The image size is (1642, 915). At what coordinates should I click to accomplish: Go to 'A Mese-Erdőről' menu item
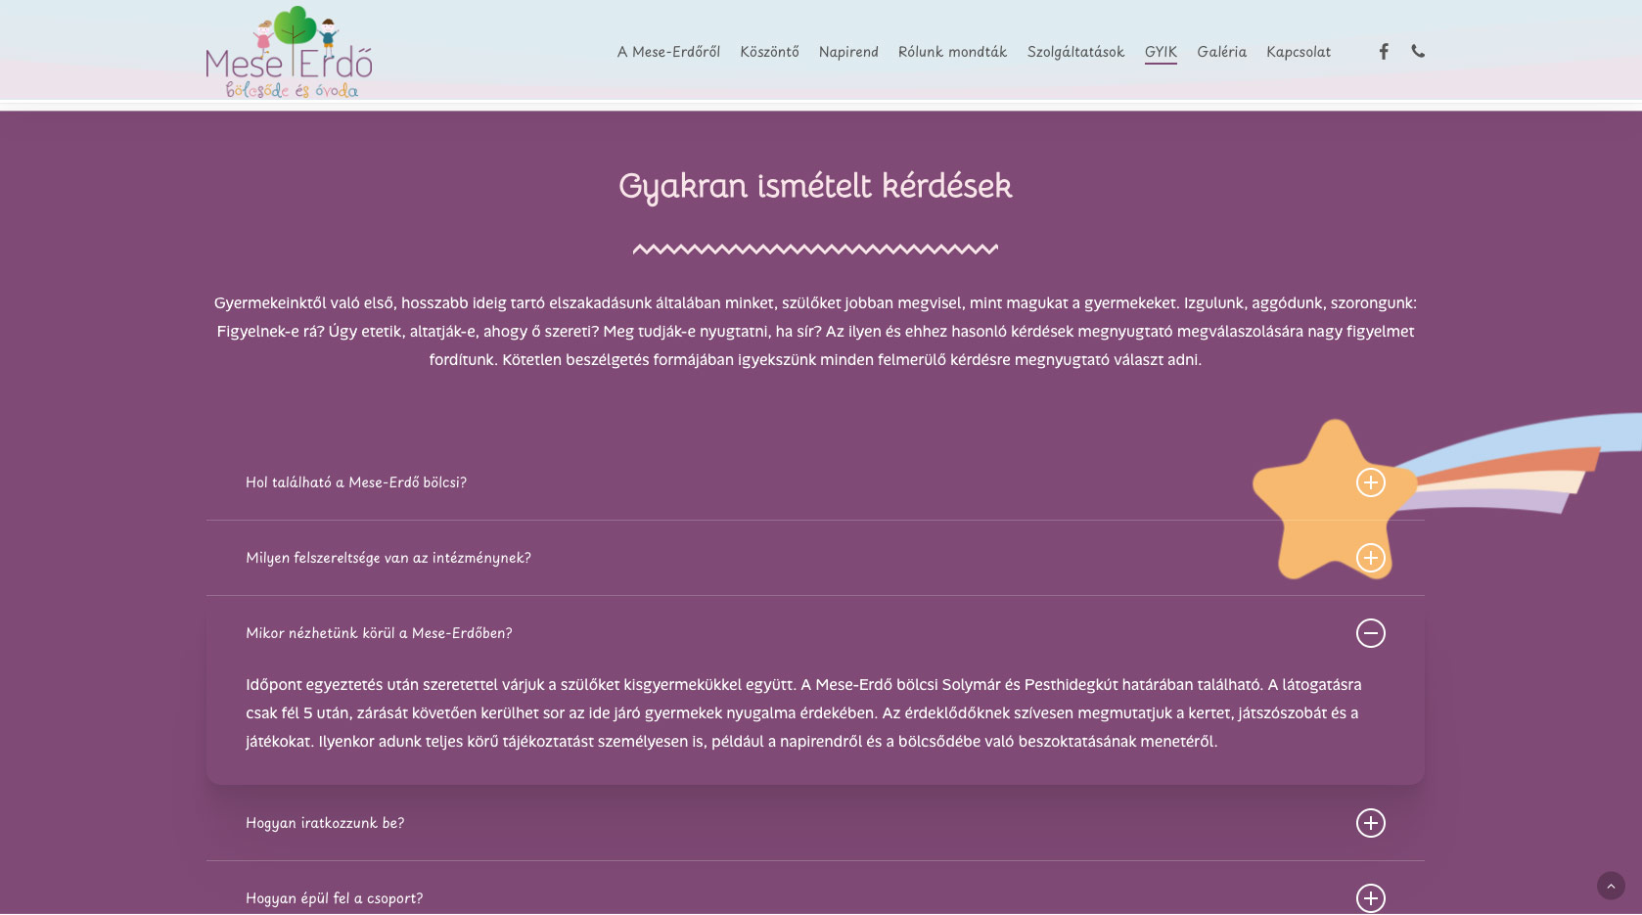coord(668,52)
